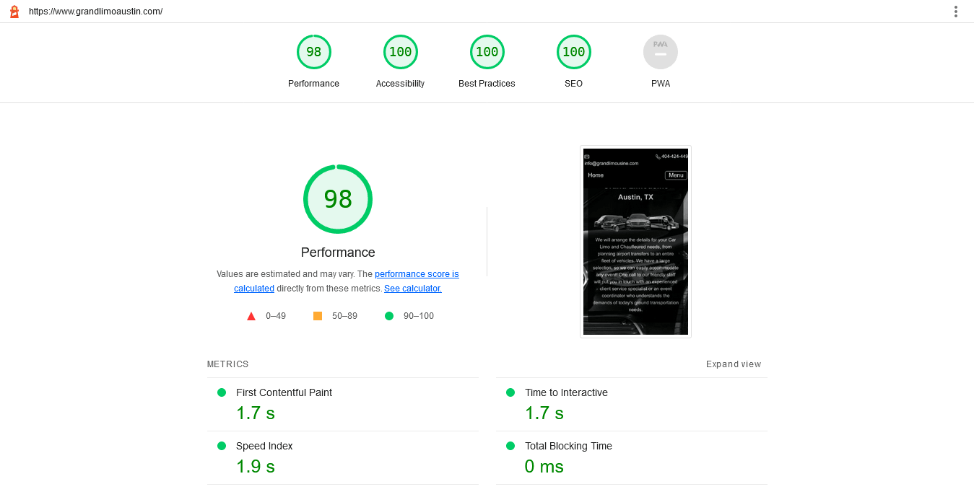The height and width of the screenshot is (492, 974).
Task: Click the 0–49 legend range text
Action: [x=276, y=316]
